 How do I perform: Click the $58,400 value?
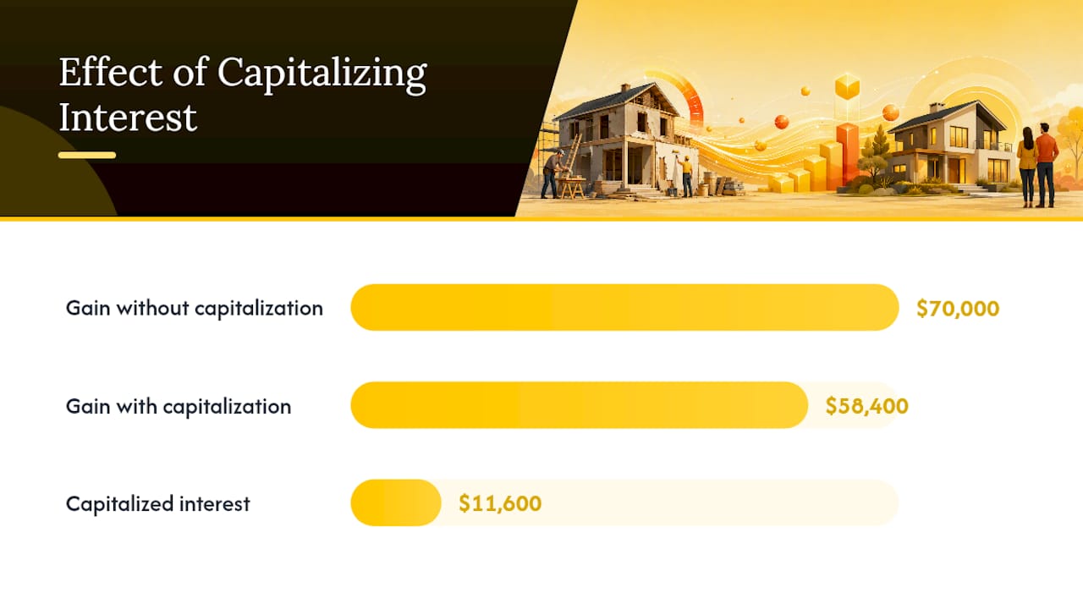click(867, 407)
